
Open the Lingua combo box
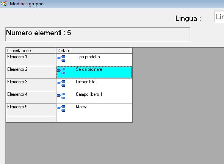219,17
